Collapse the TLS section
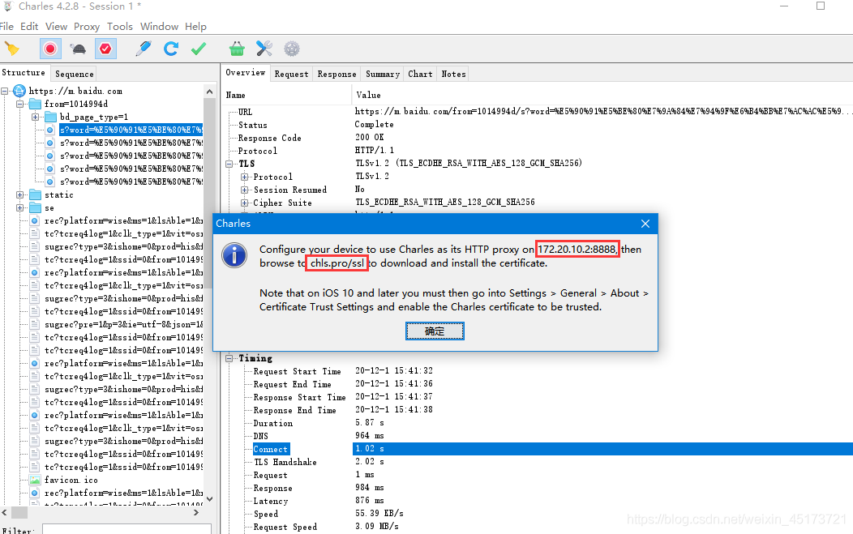 point(229,164)
